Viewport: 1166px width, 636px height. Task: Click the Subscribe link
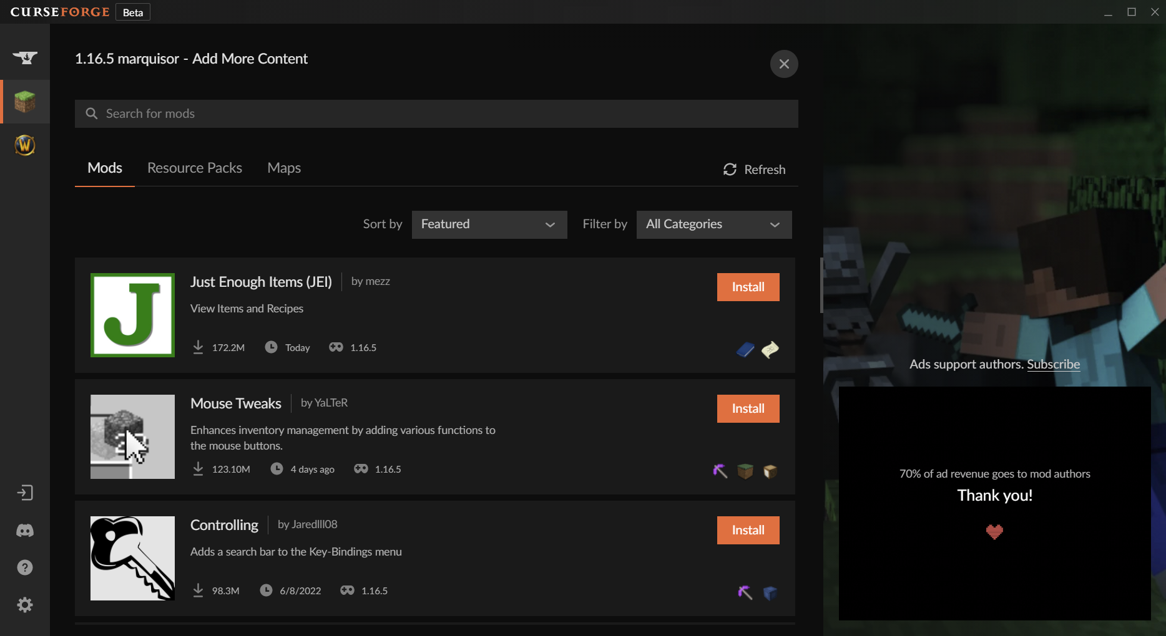1053,364
